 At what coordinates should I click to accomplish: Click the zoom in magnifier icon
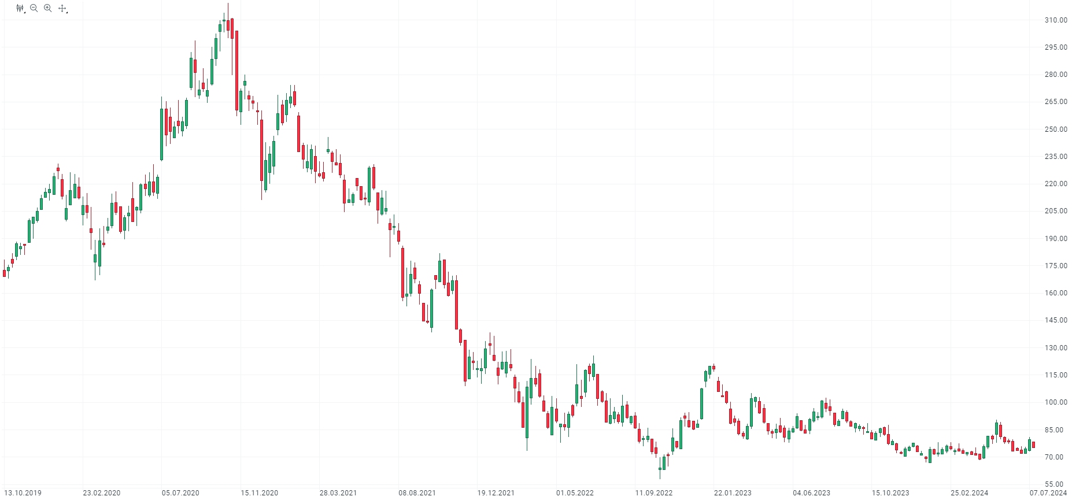[48, 8]
